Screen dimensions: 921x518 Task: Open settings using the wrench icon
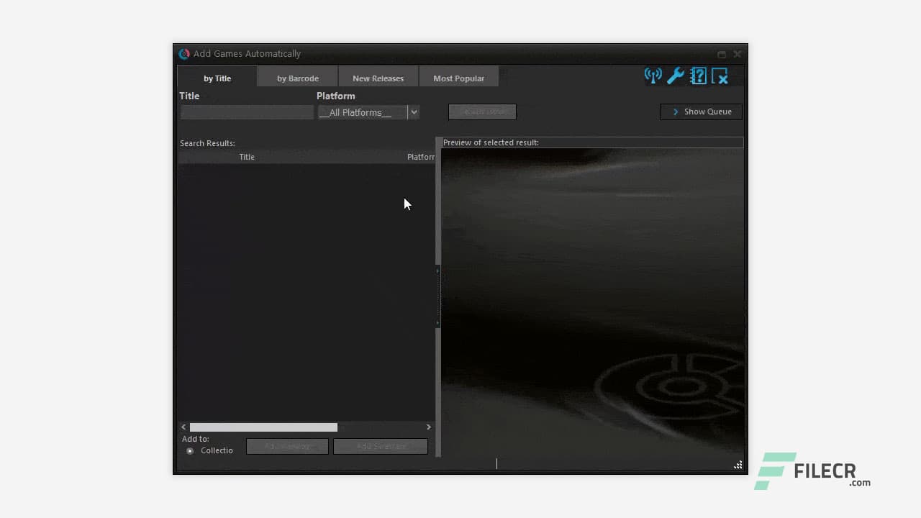(676, 76)
